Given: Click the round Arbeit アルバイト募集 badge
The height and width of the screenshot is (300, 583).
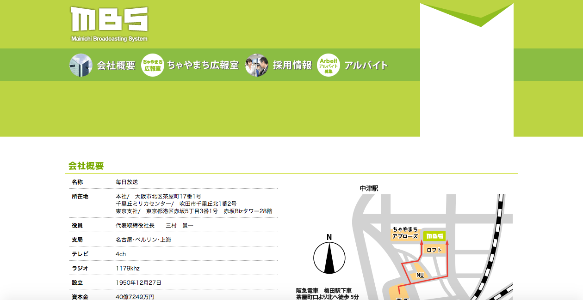Looking at the screenshot, I should (329, 65).
